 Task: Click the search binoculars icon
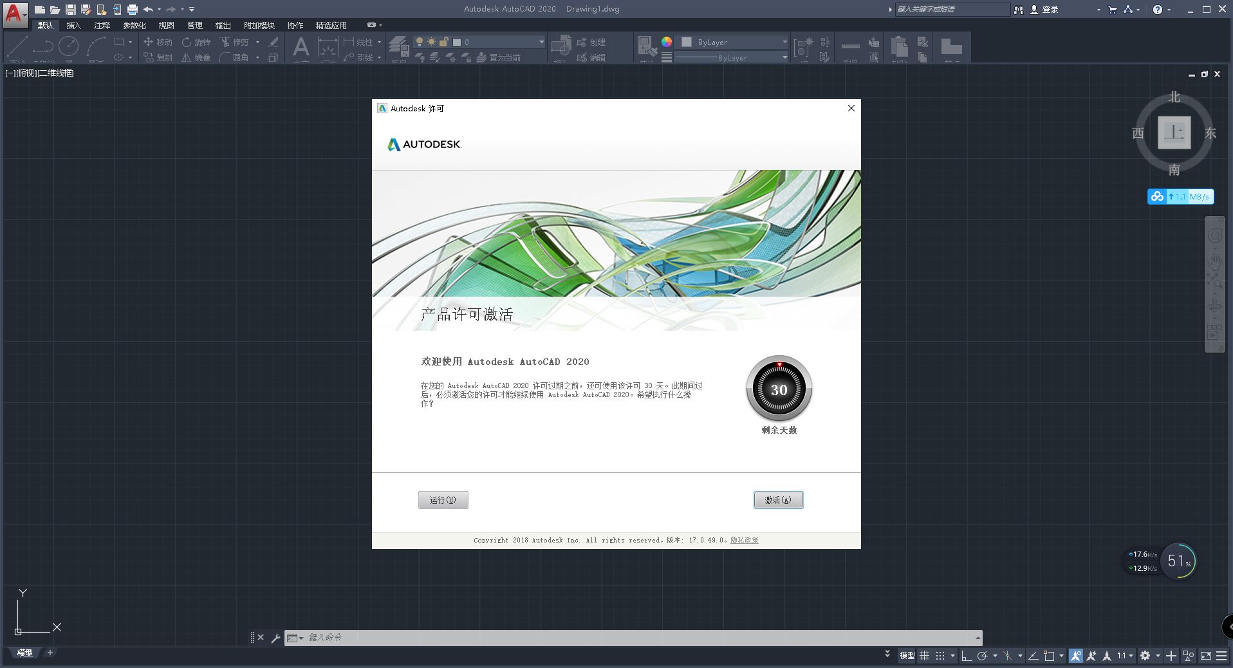click(1018, 10)
